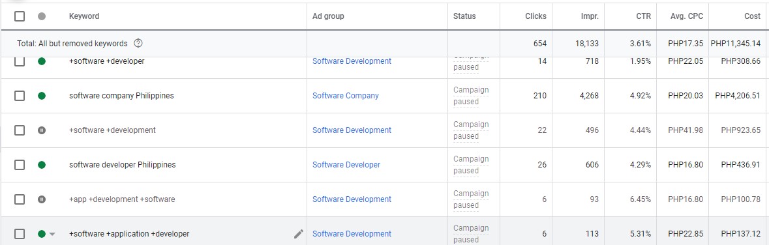Edit keyword +software +application +developer with pencil icon
The width and height of the screenshot is (769, 245).
click(298, 234)
